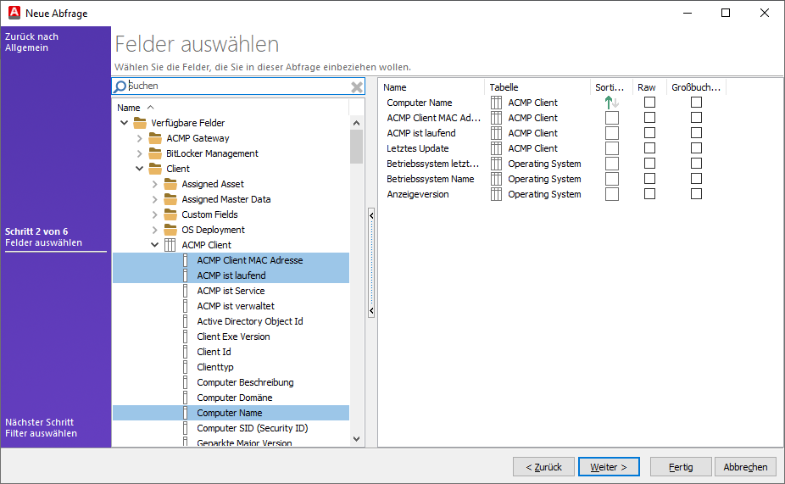Click the Raw column header
Image resolution: width=785 pixels, height=484 pixels.
click(649, 87)
